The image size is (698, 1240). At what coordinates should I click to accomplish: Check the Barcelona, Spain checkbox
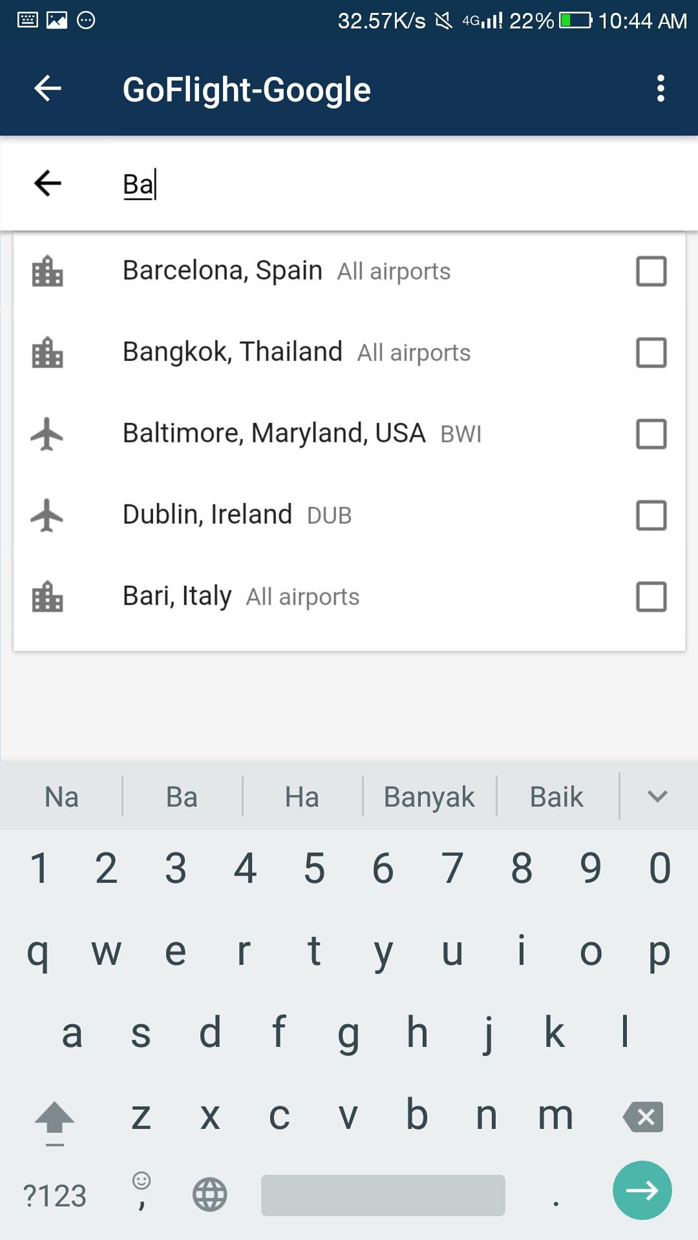651,271
